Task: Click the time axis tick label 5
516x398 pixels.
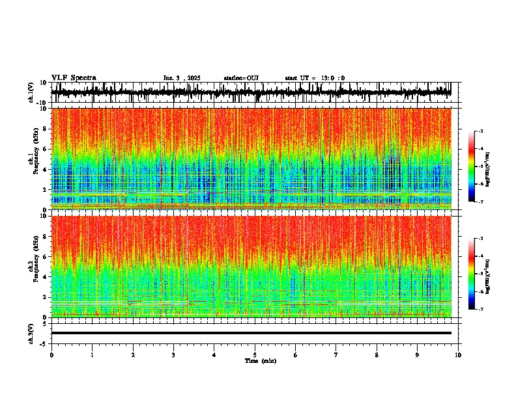Action: click(255, 355)
